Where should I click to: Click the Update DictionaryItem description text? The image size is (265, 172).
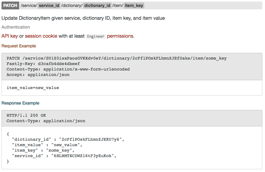click(83, 18)
